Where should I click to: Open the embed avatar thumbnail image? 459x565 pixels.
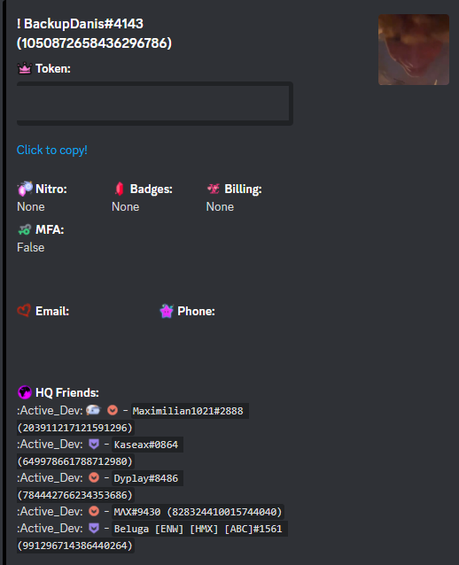[414, 50]
